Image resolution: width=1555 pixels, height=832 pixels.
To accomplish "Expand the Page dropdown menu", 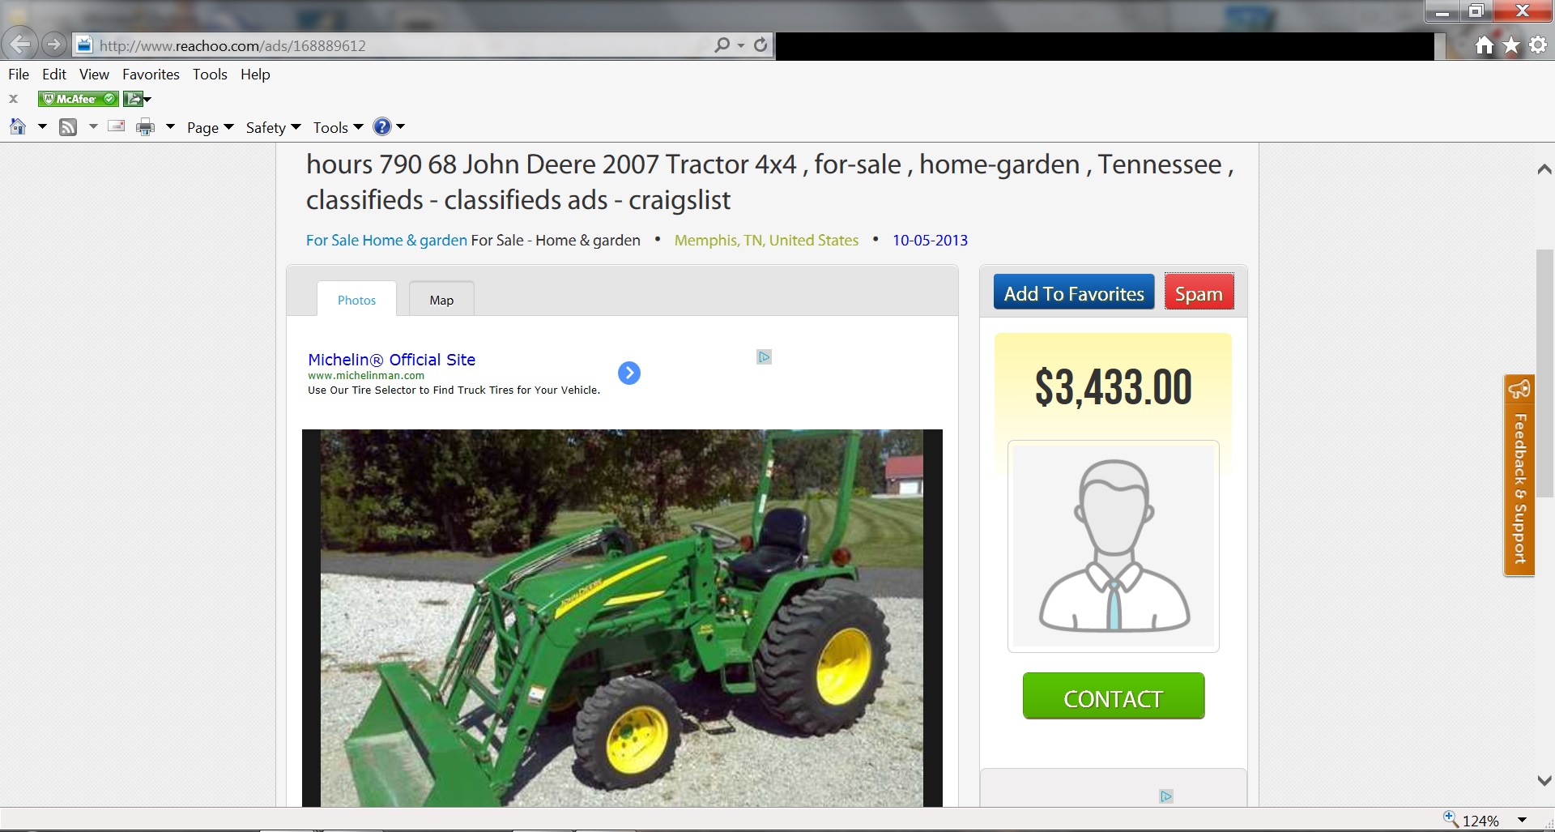I will 211,127.
